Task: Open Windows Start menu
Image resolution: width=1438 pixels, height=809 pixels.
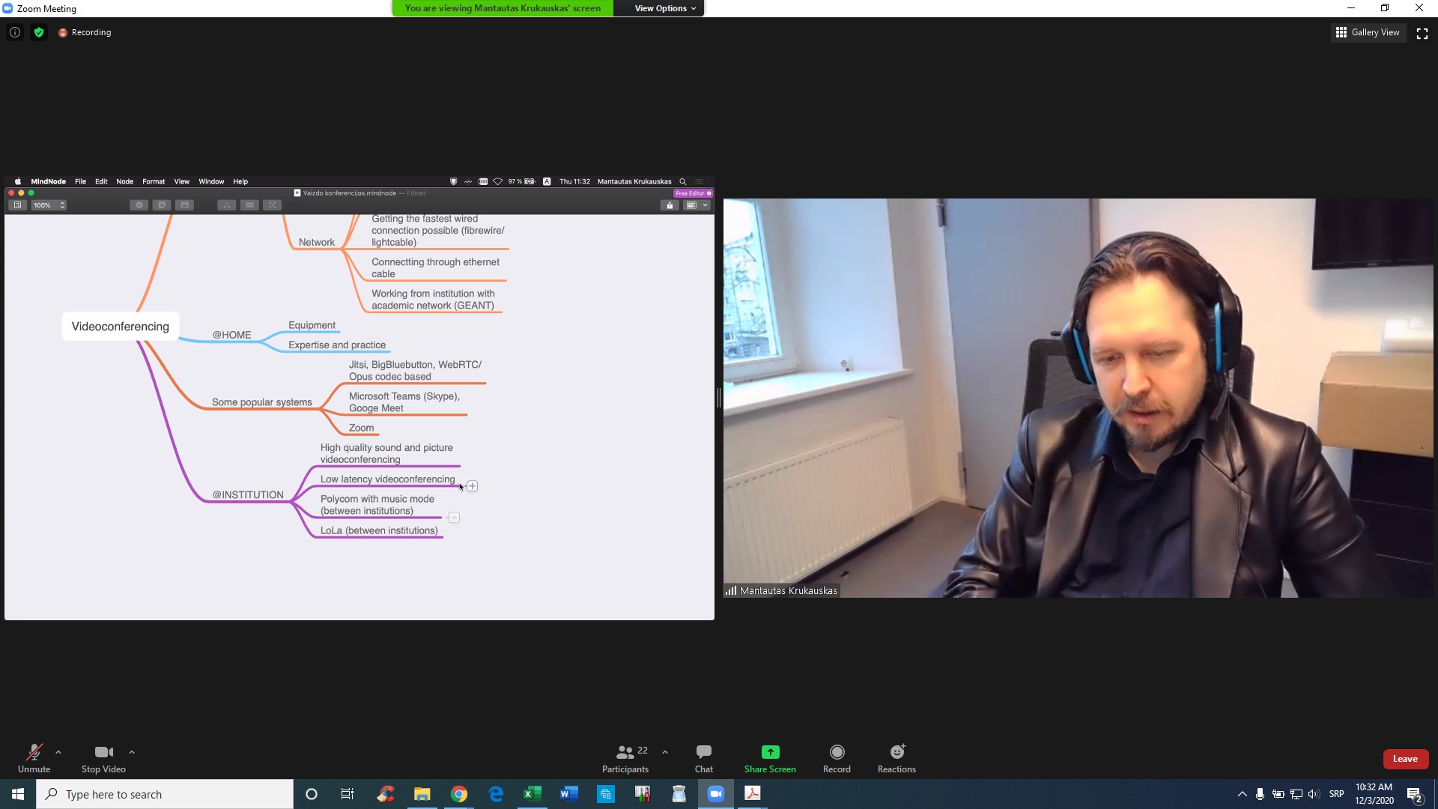Action: (18, 794)
